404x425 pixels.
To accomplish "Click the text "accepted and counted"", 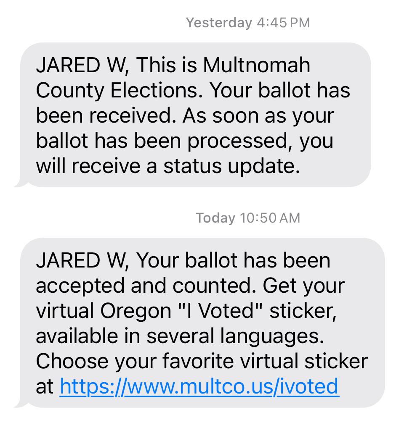I will click(145, 286).
